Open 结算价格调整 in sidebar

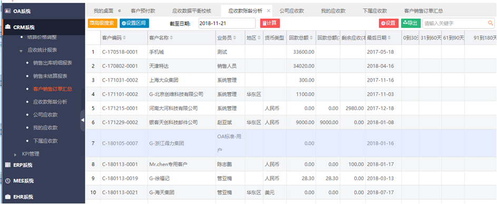(42, 37)
